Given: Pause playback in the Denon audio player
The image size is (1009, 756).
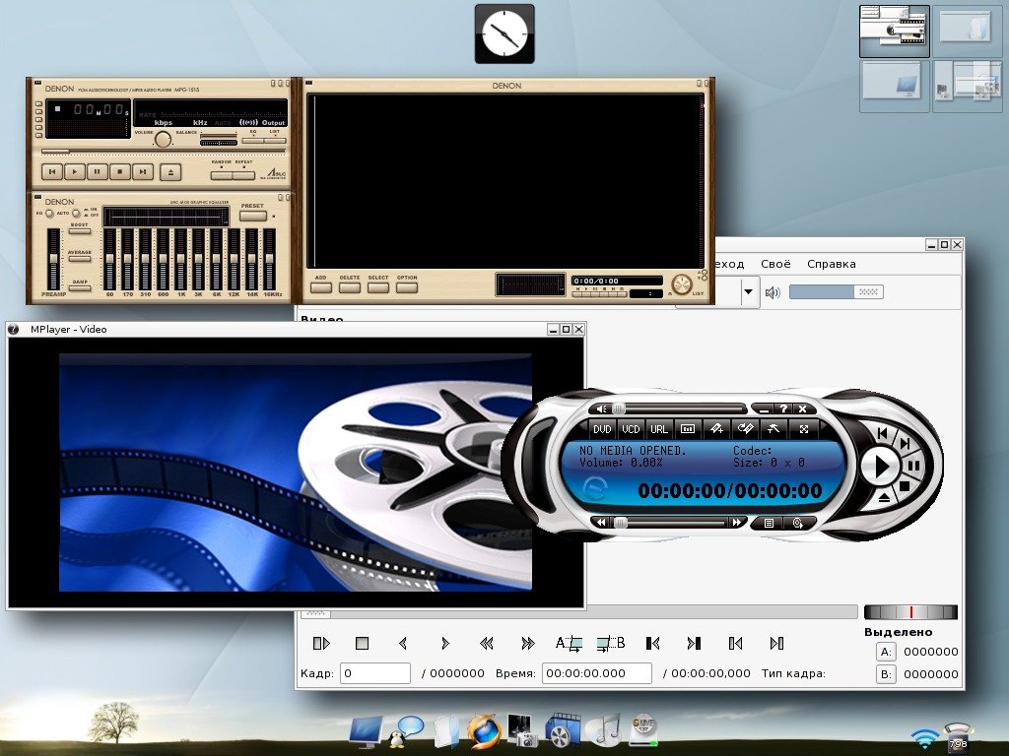Looking at the screenshot, I should [98, 171].
